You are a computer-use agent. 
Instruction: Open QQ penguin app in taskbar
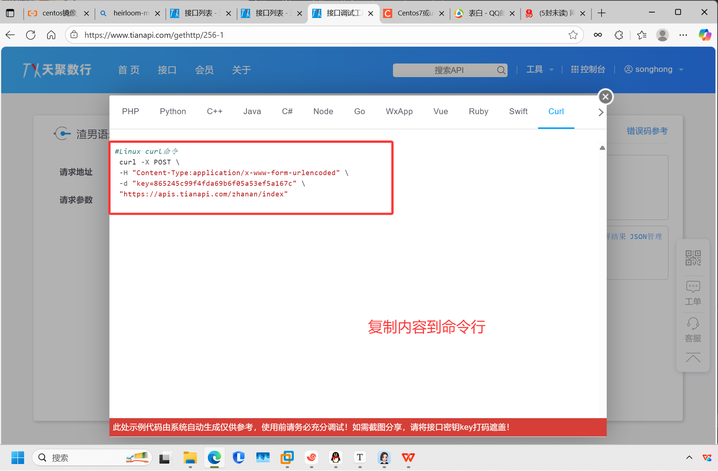336,458
